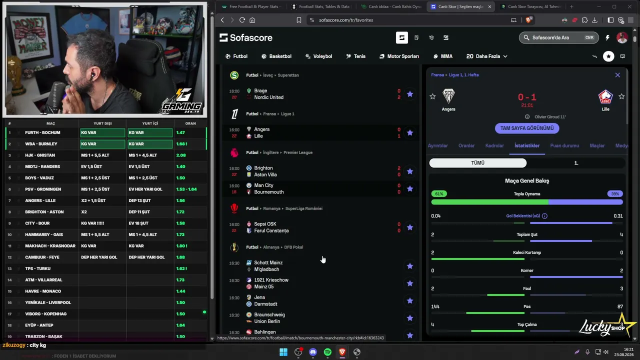Toggle the browser sidebar panel
This screenshot has height=360, width=640.
point(610,20)
